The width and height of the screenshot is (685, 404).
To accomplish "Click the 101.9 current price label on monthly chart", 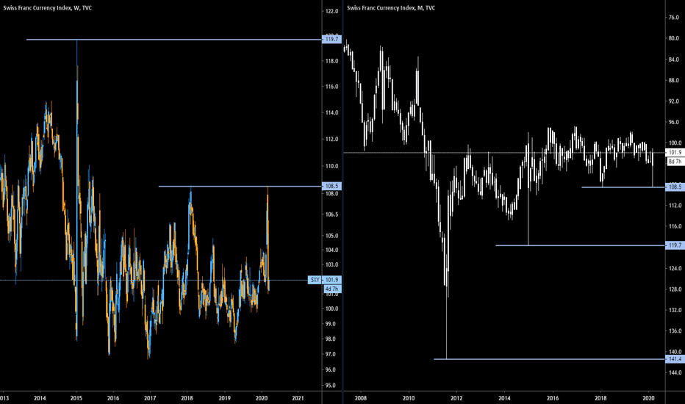I will (x=675, y=153).
